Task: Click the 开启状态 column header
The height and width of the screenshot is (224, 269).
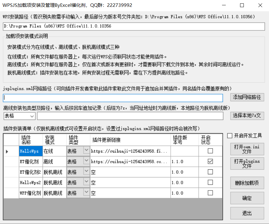Action: [211, 140]
